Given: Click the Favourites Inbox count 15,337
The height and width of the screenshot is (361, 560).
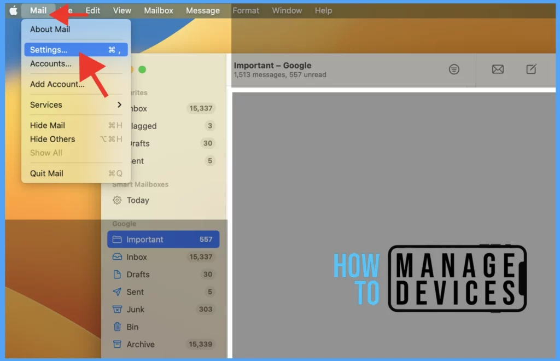Looking at the screenshot, I should [201, 108].
